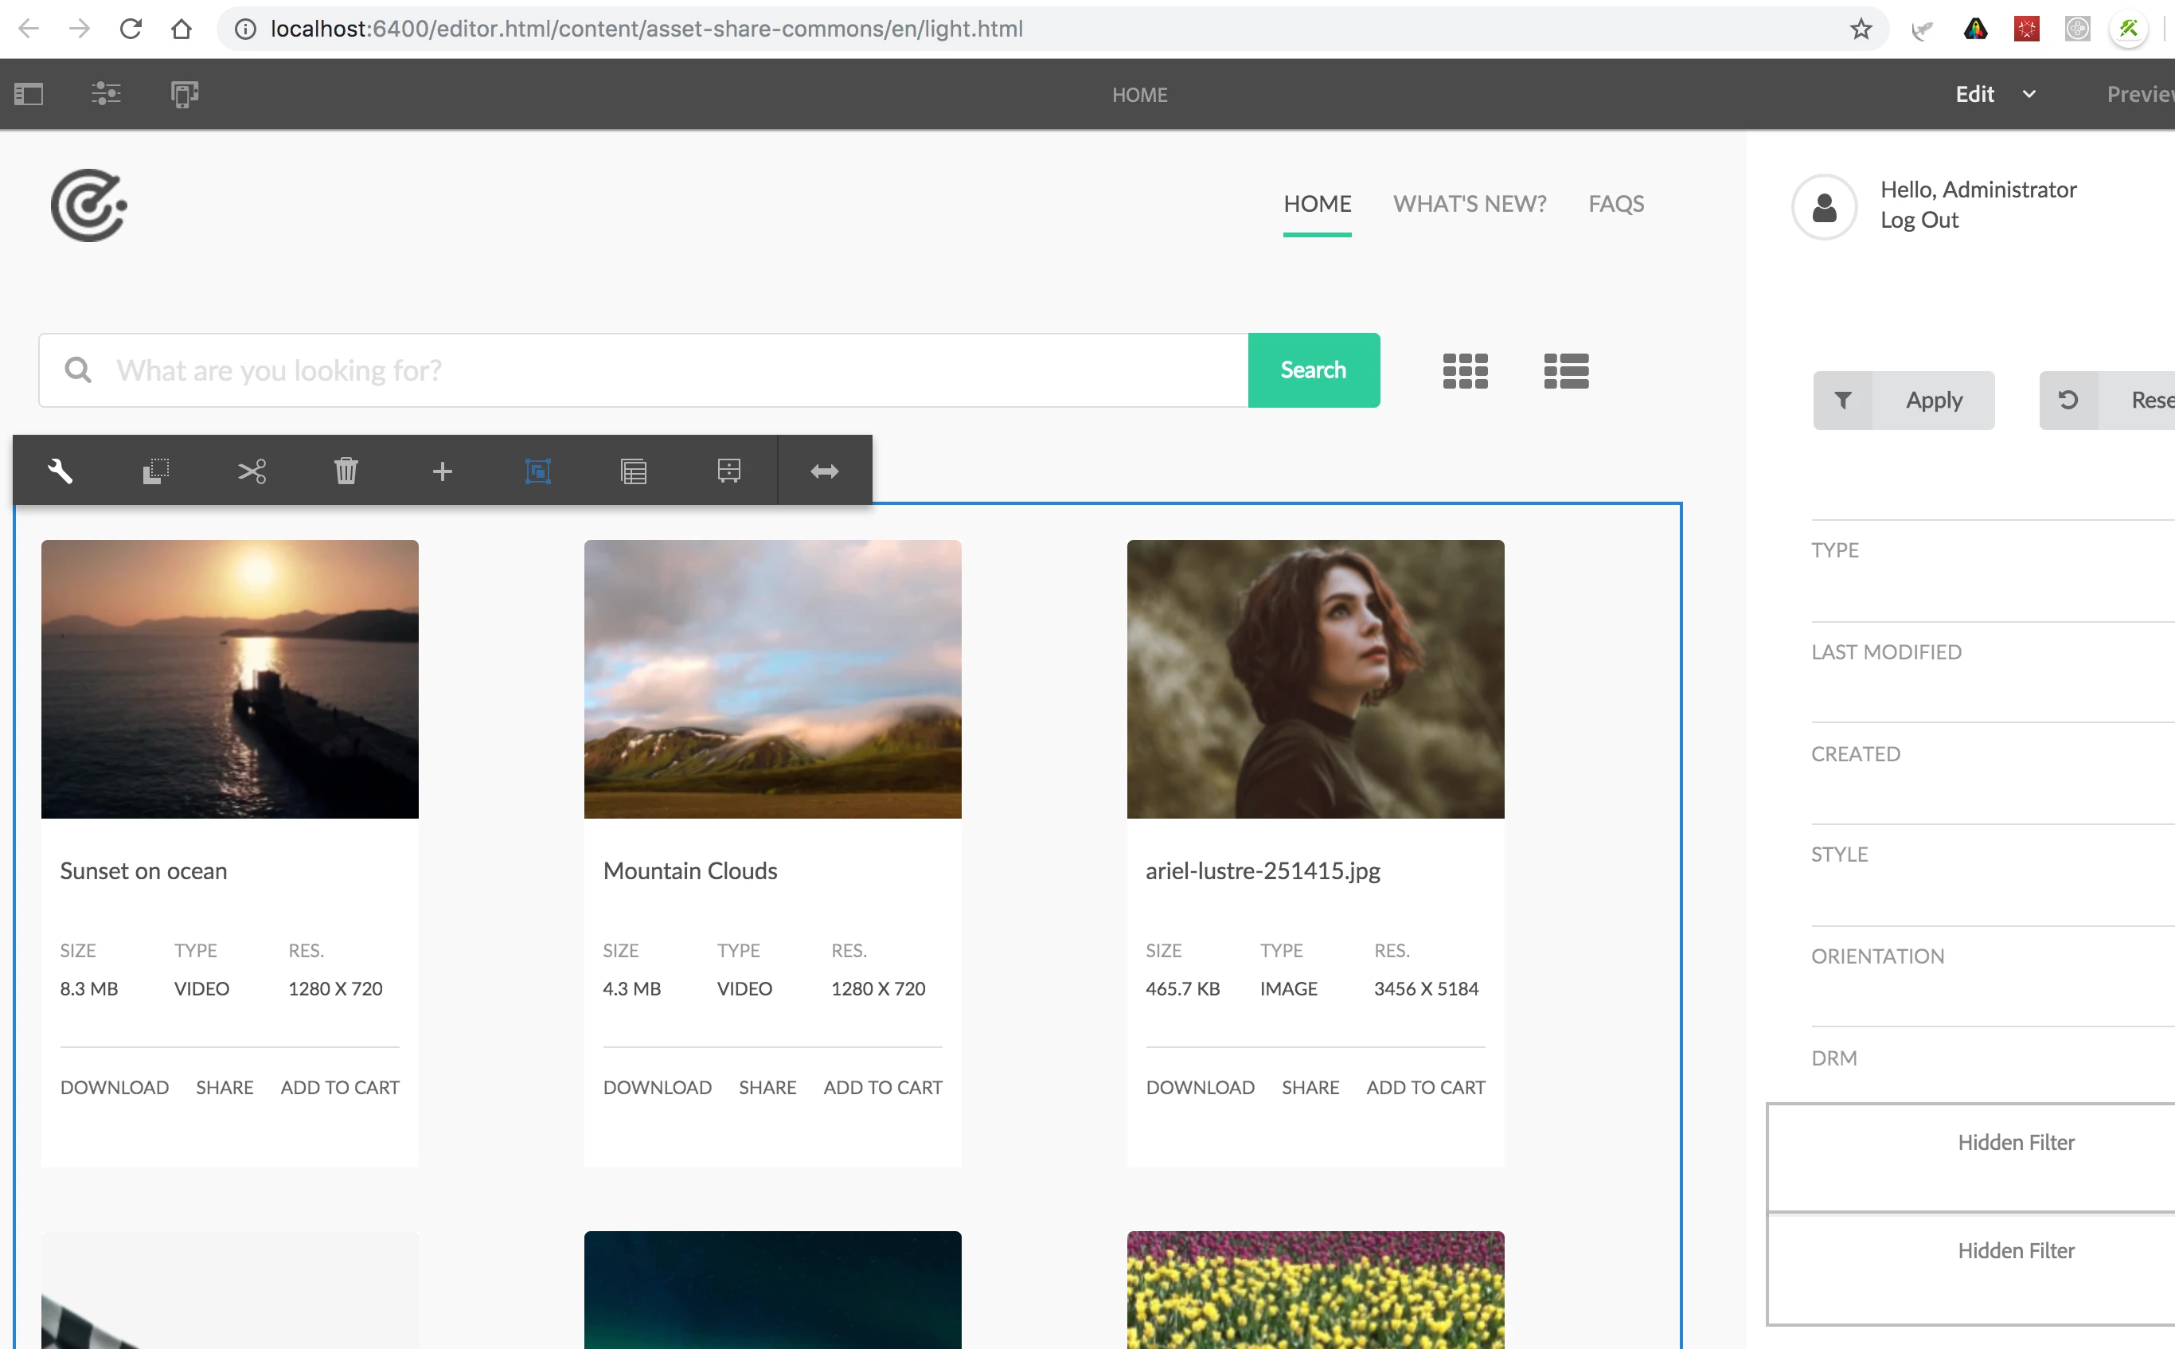Delete component with the trash icon
Screen dimensions: 2175x1349
[x=346, y=470]
